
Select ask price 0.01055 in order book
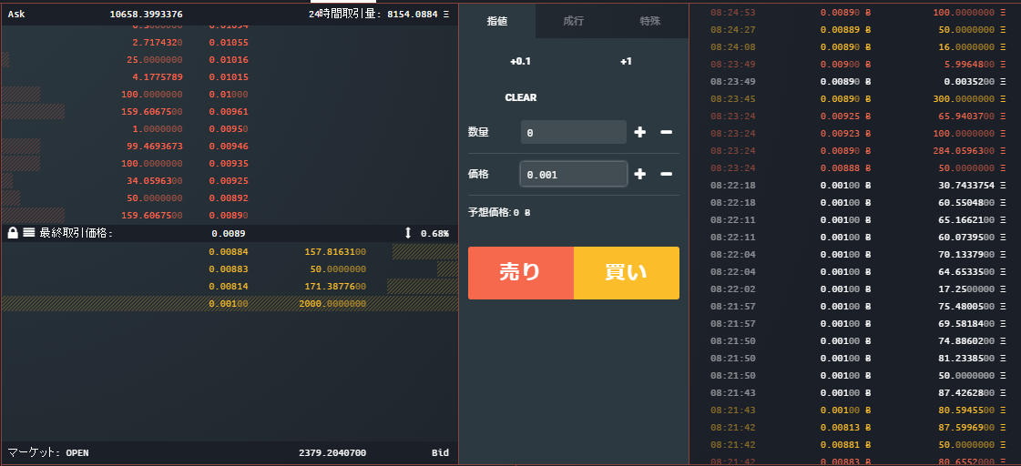(x=229, y=42)
